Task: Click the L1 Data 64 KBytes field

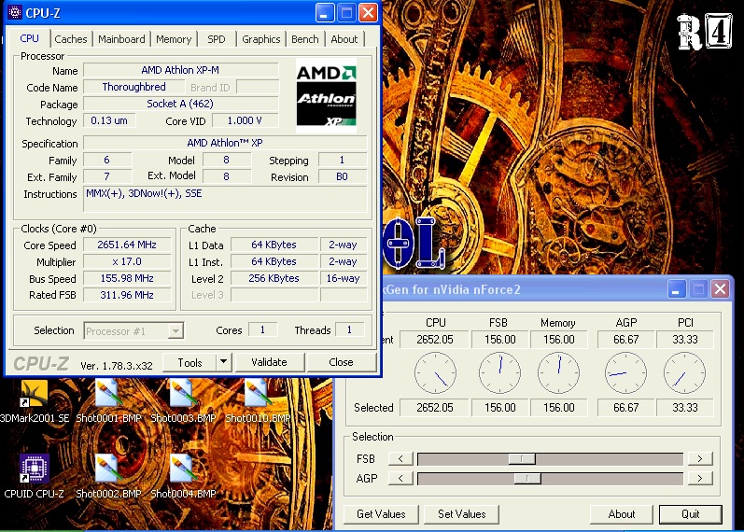Action: 274,245
